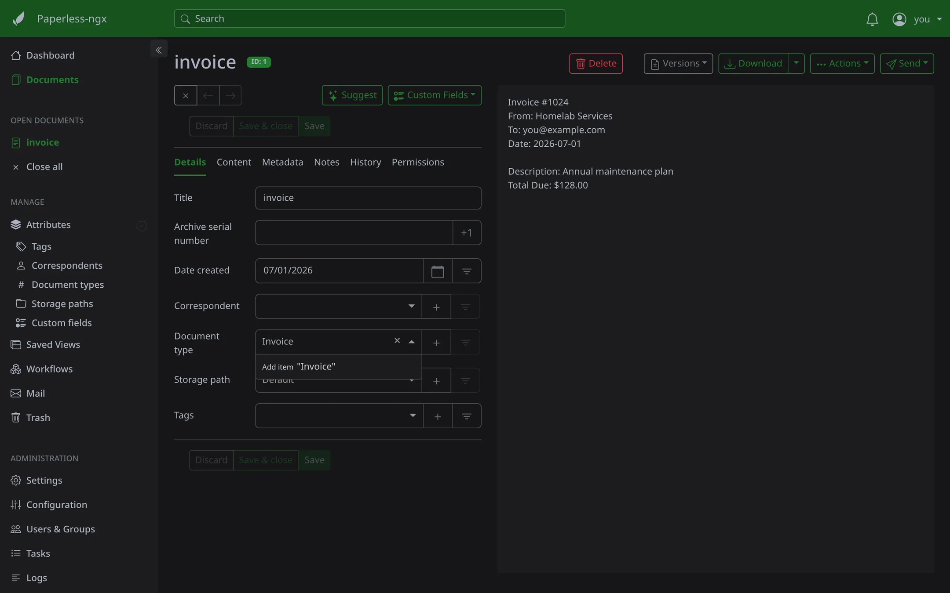Increment archive serial number with +1
Screen dimensions: 950x593
[x=467, y=233]
